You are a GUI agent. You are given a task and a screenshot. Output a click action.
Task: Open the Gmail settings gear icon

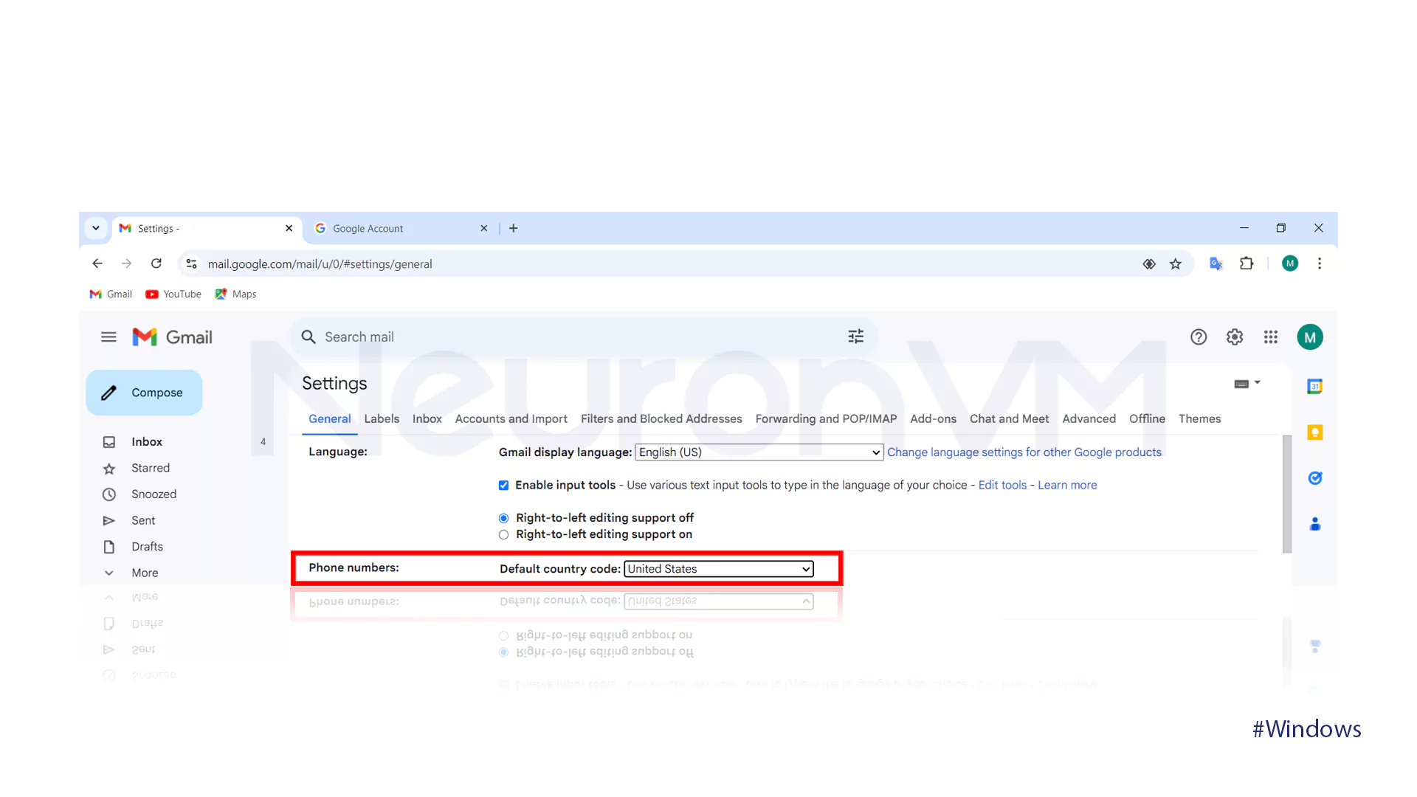point(1234,337)
